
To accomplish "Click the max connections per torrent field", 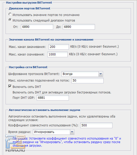I will click(x=87, y=81).
